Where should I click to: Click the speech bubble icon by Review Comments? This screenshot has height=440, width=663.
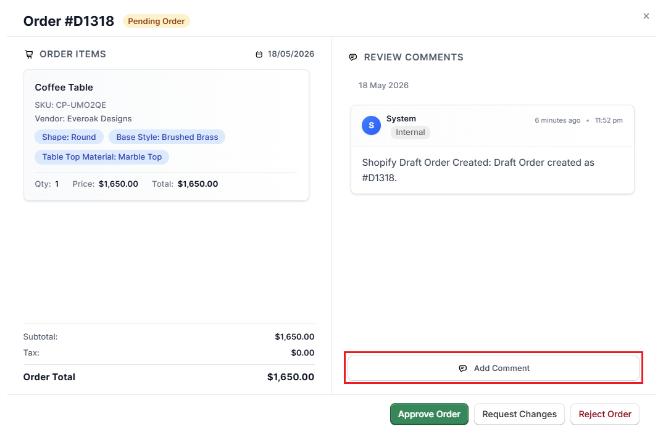coord(353,57)
